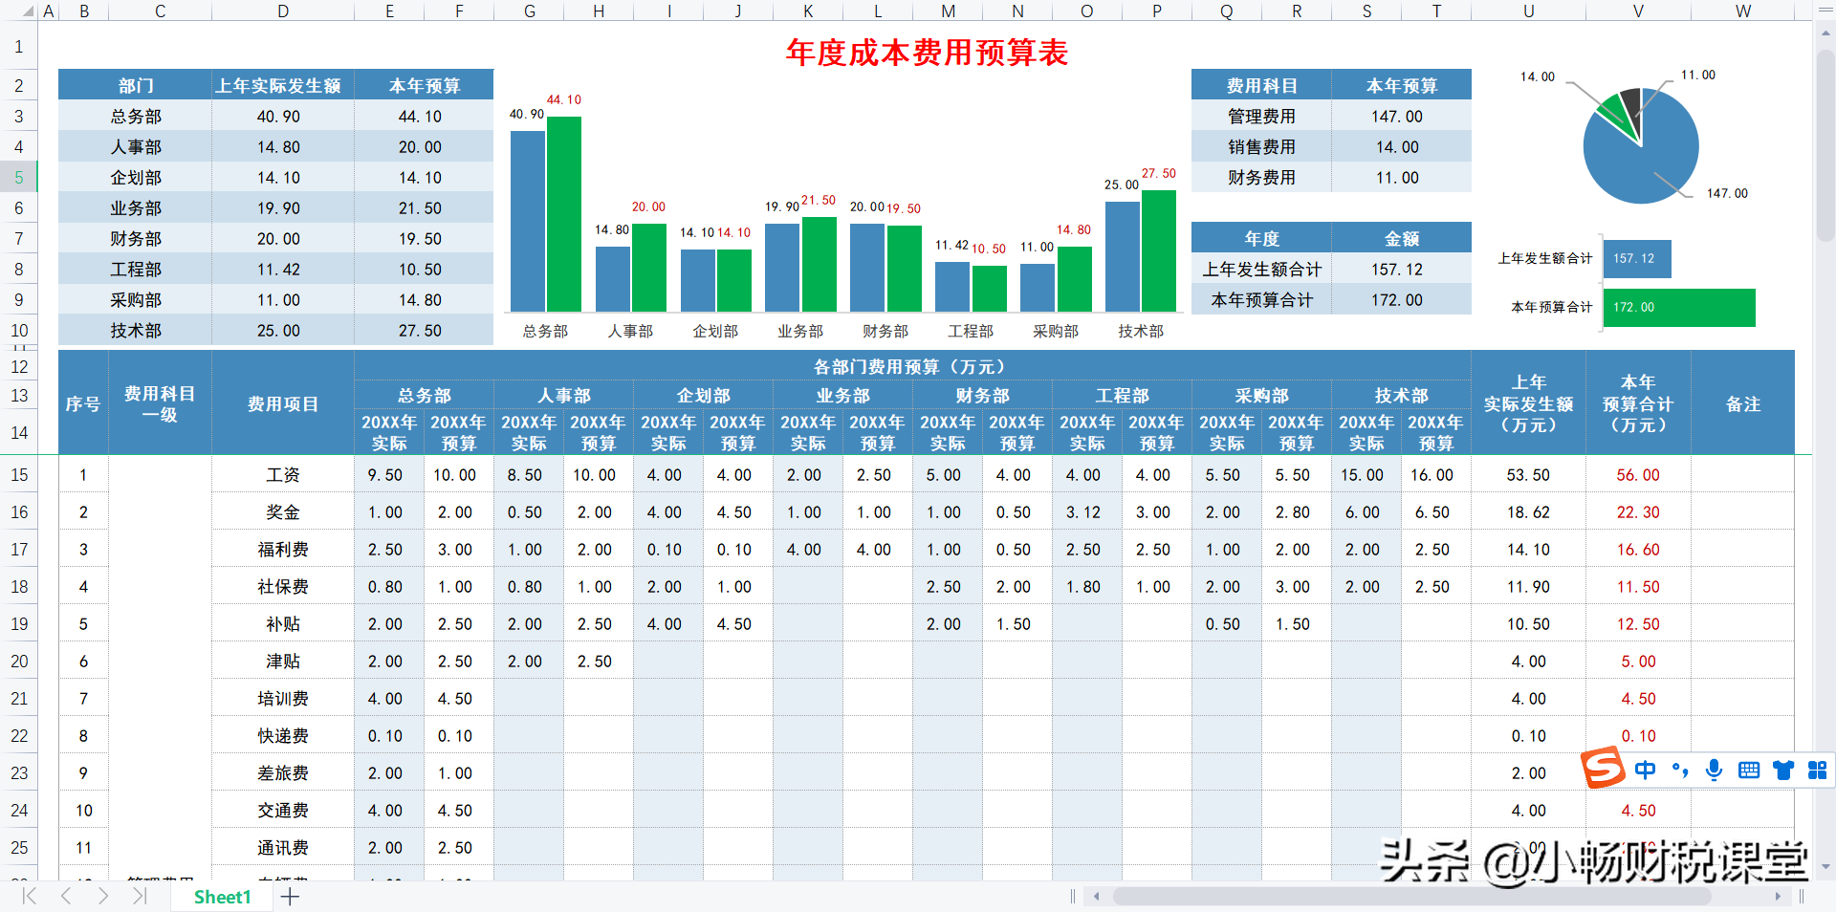
Task: Toggle Chinese/English input mode
Action: pyautogui.click(x=1645, y=770)
